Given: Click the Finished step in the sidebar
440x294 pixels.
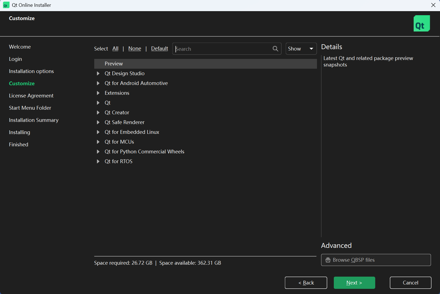Looking at the screenshot, I should [19, 144].
